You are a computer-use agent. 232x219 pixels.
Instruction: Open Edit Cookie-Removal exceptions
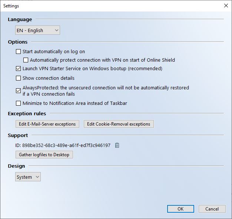tap(119, 124)
